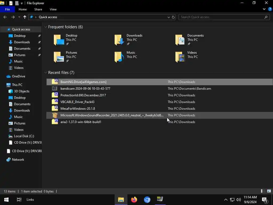Select Music under Quick access
273x205 pixels.
point(18,61)
